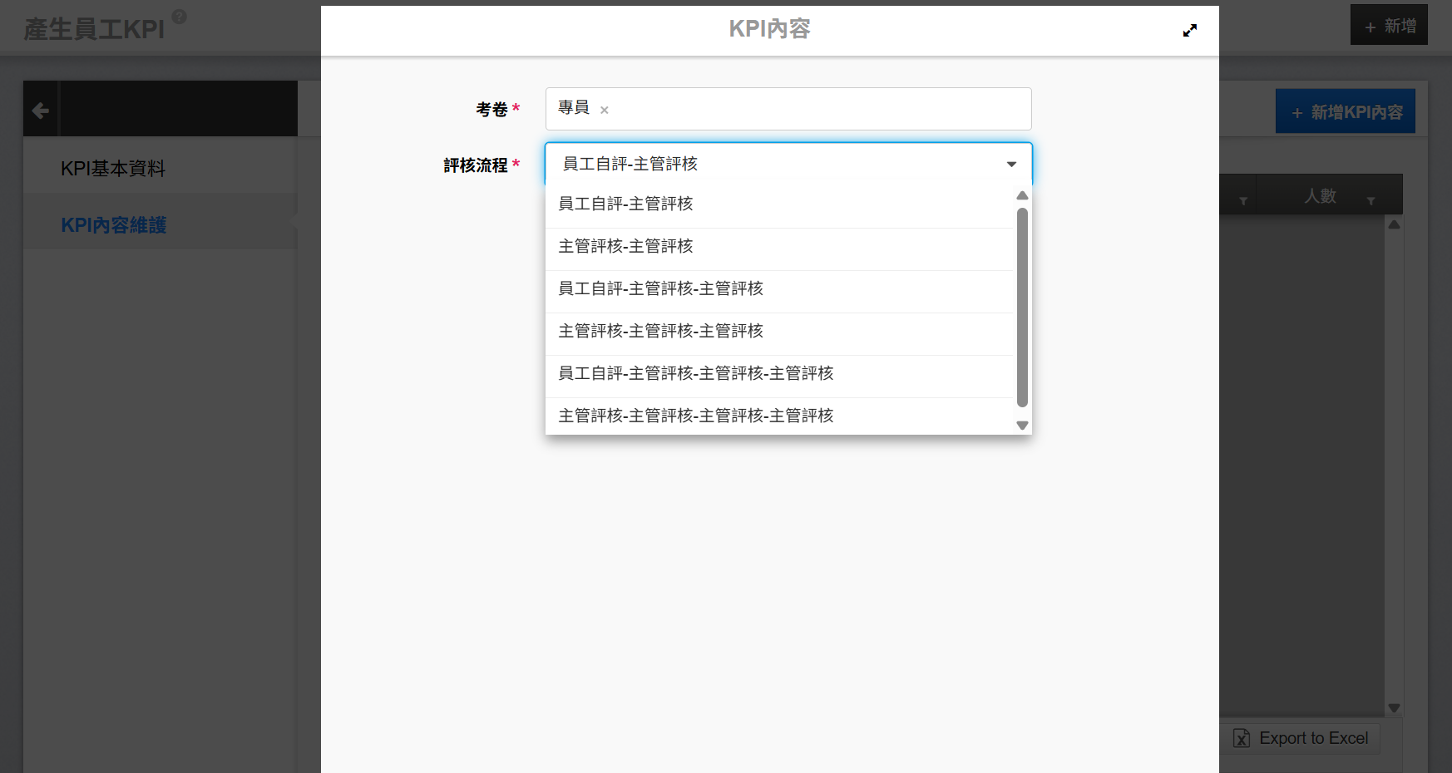Image resolution: width=1452 pixels, height=773 pixels.
Task: Collapse the 評核流程 dropdown arrow
Action: click(1011, 165)
